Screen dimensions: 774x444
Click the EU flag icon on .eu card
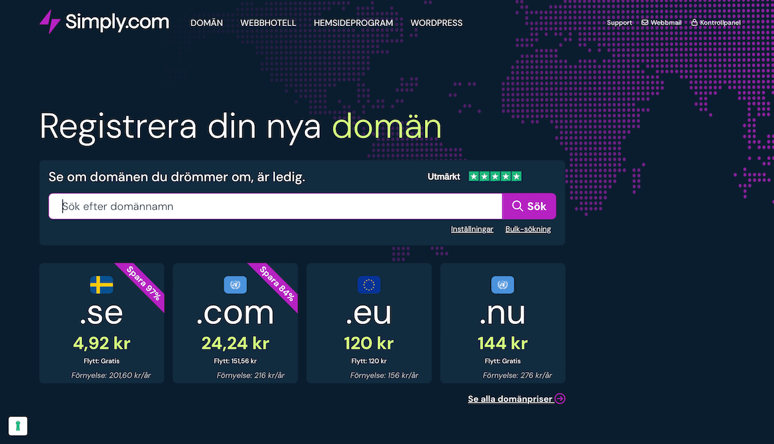point(369,285)
